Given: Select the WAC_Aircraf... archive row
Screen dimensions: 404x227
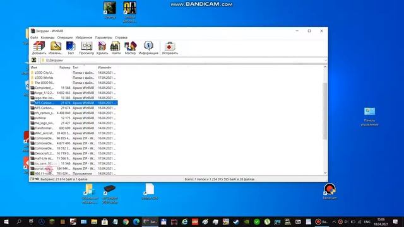Looking at the screenshot, I should coord(73,133).
